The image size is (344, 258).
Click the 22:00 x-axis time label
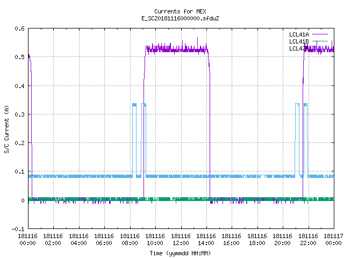308,243
